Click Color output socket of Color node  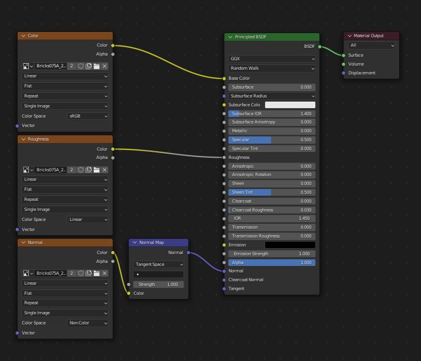click(x=113, y=45)
